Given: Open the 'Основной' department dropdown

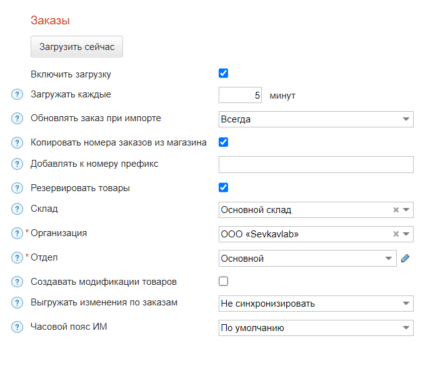Looking at the screenshot, I should (x=307, y=258).
